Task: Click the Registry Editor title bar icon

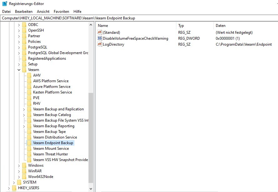Action: pos(5,4)
